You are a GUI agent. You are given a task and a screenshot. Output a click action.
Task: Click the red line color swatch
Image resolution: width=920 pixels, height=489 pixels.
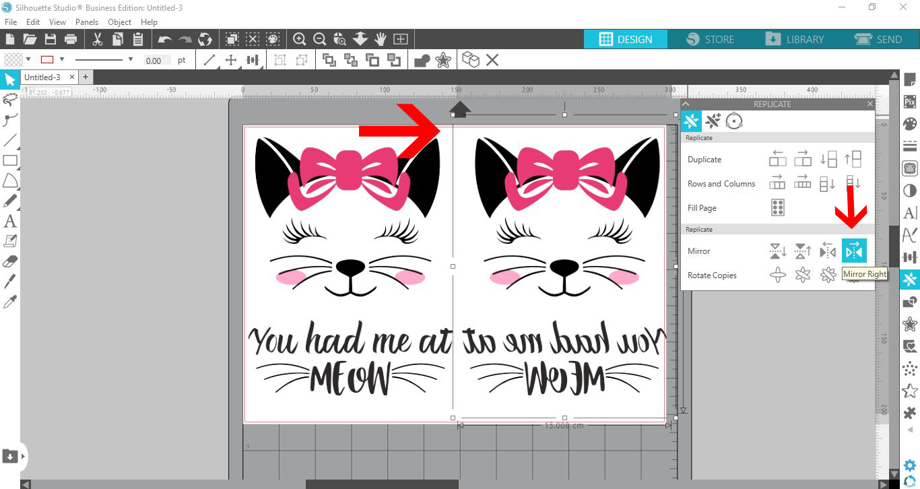47,59
